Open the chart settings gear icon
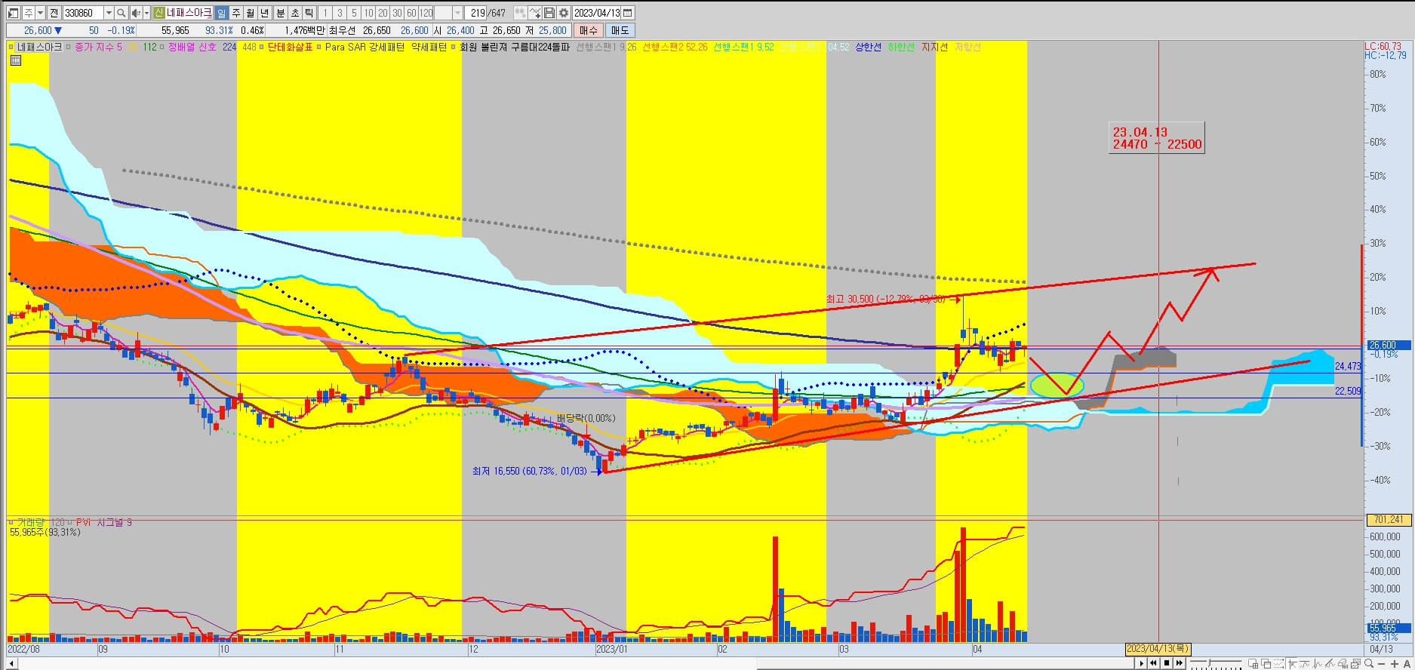The width and height of the screenshot is (1415, 670). (x=563, y=13)
